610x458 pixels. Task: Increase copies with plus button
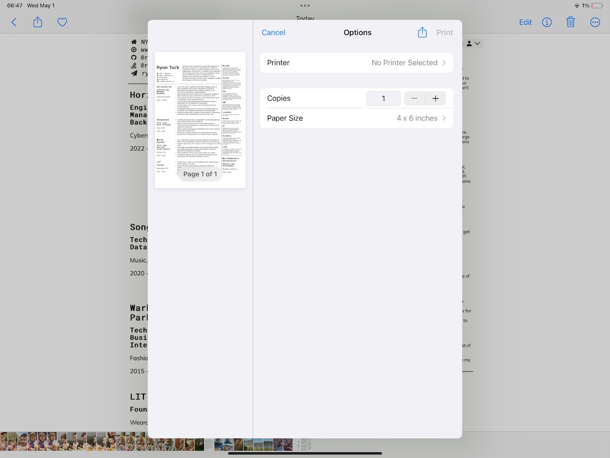(x=435, y=98)
